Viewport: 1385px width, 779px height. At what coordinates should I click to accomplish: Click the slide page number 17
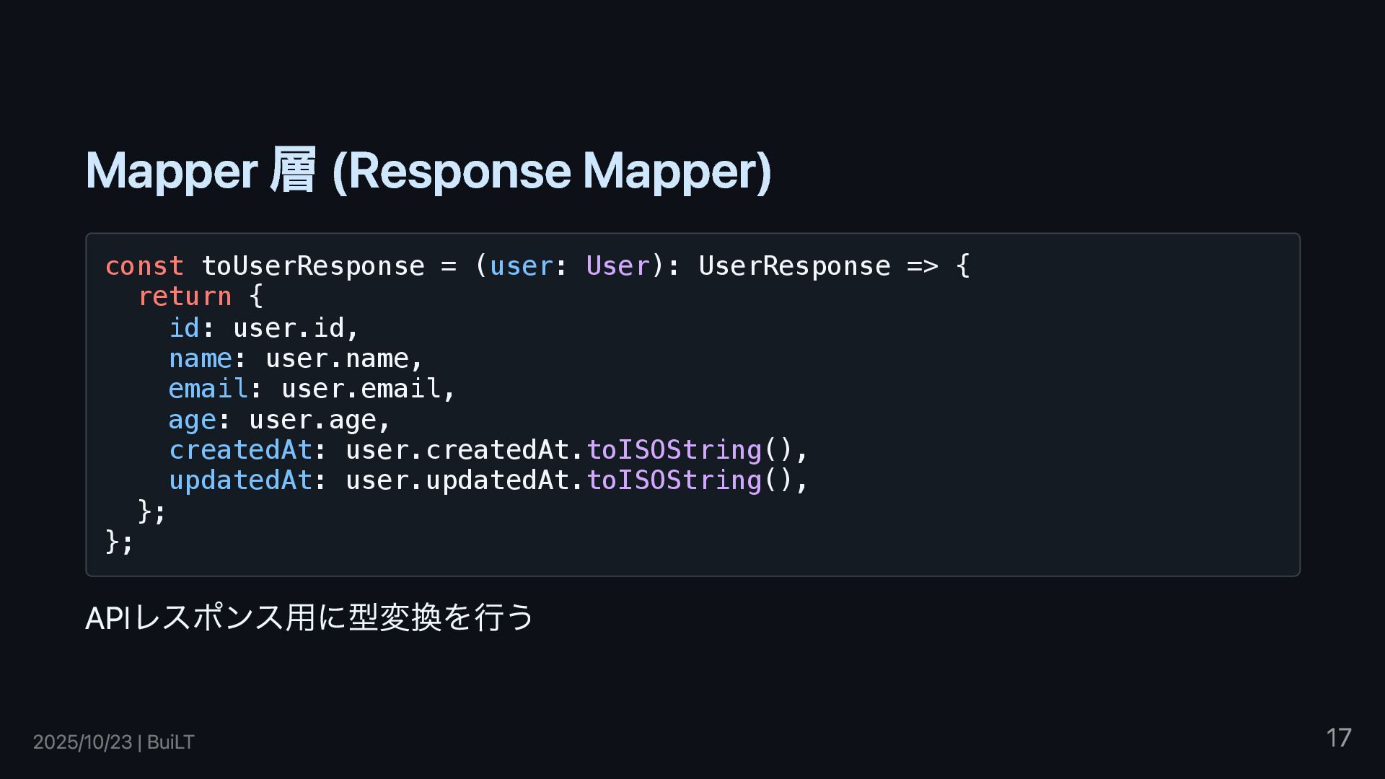(x=1338, y=738)
